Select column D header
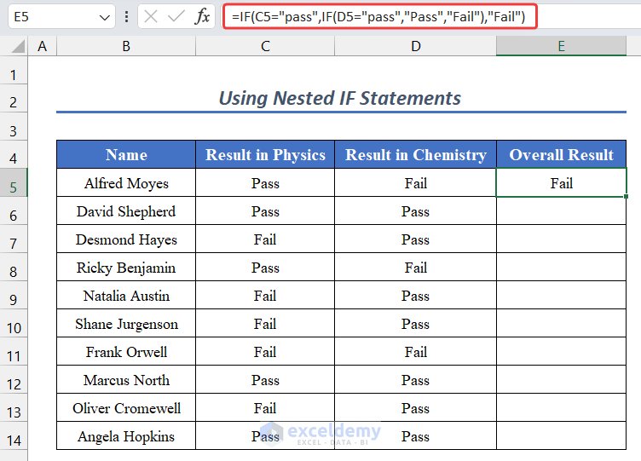 click(415, 46)
